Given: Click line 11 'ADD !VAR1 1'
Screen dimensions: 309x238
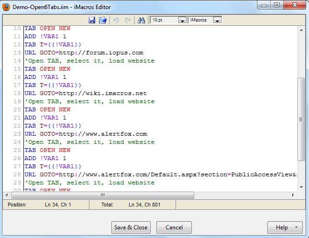Looking at the screenshot, I should (45, 36).
